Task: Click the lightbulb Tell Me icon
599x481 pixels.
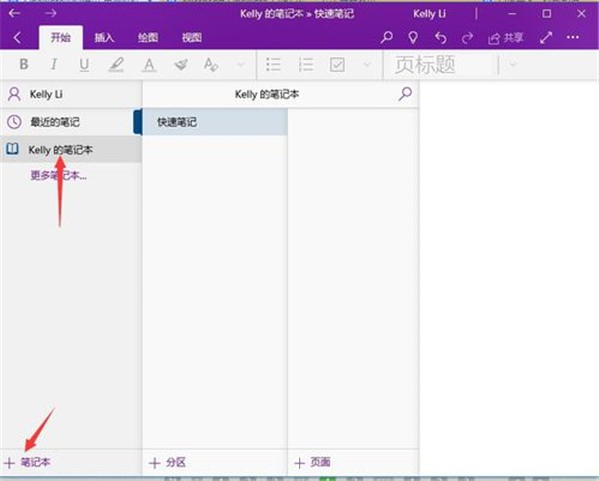Action: point(413,37)
